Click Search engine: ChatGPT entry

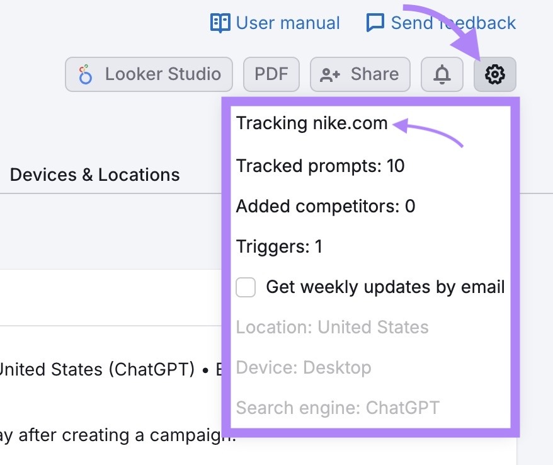(336, 408)
